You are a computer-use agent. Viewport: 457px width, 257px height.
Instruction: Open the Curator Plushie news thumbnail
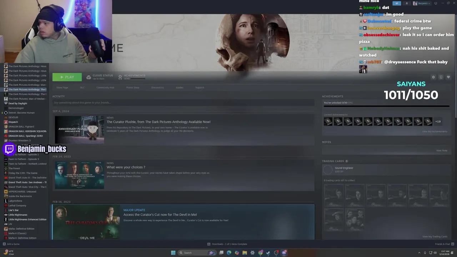[79, 129]
